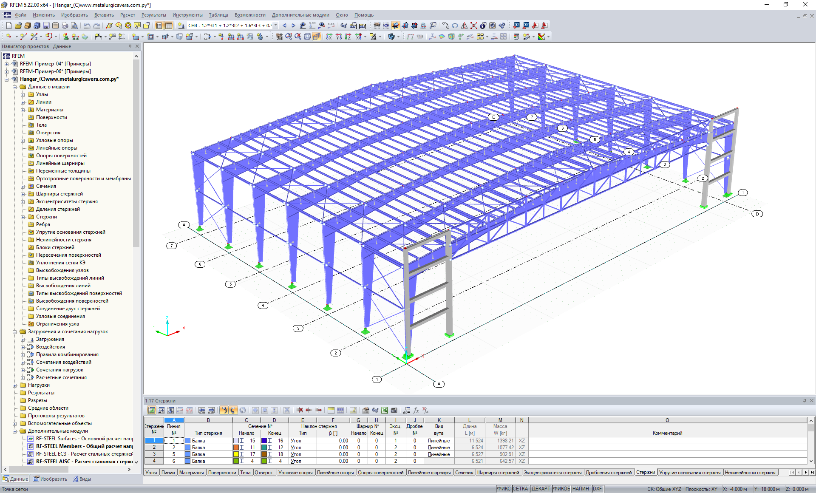Click the yellow section color swatch in row 3
Screen dimensions: 816x493
tap(236, 454)
